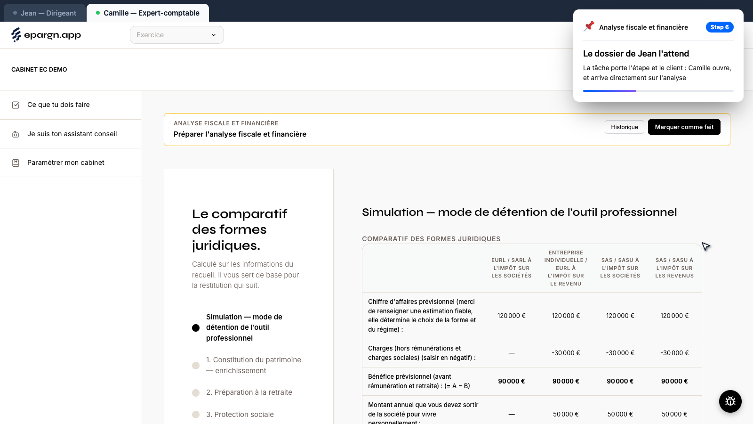
Task: Open Paramétrer mon cabinet menu item
Action: pyautogui.click(x=71, y=163)
